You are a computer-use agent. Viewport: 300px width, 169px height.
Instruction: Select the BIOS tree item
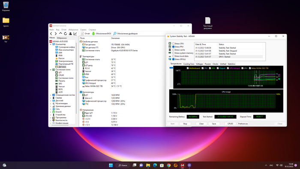click(59, 89)
